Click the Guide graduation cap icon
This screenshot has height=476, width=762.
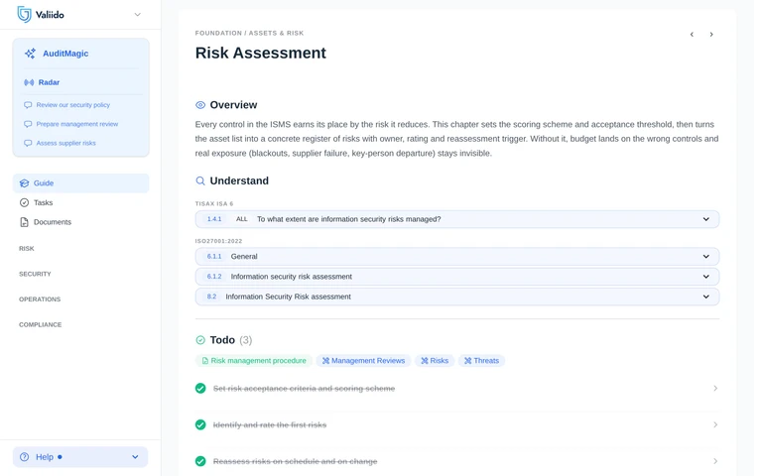point(24,183)
